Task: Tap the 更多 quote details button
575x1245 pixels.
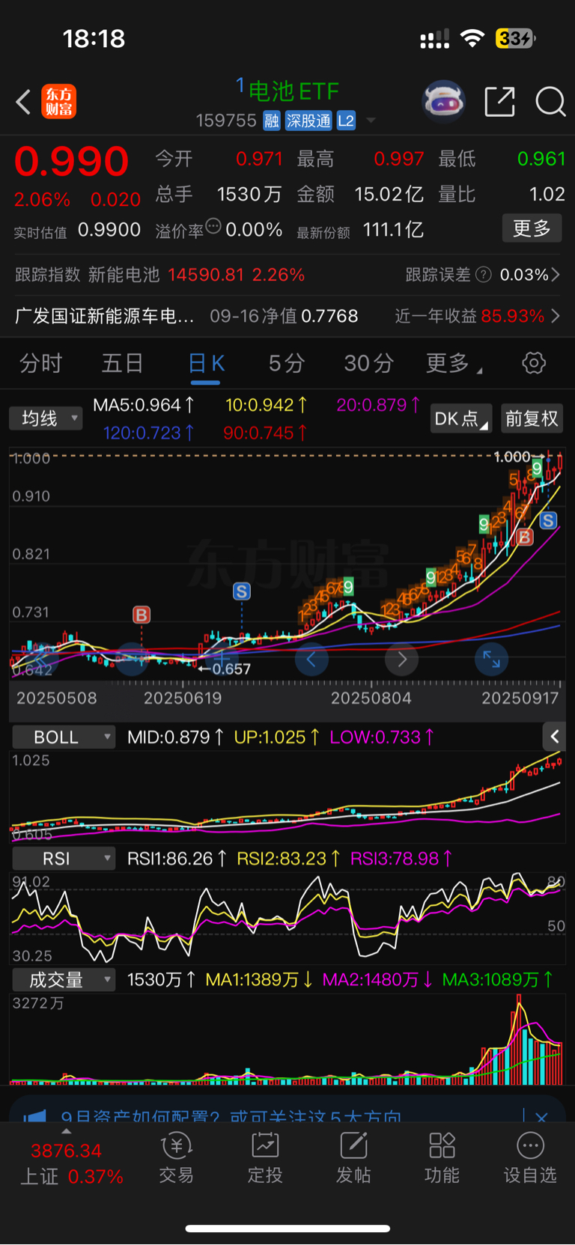Action: [532, 228]
